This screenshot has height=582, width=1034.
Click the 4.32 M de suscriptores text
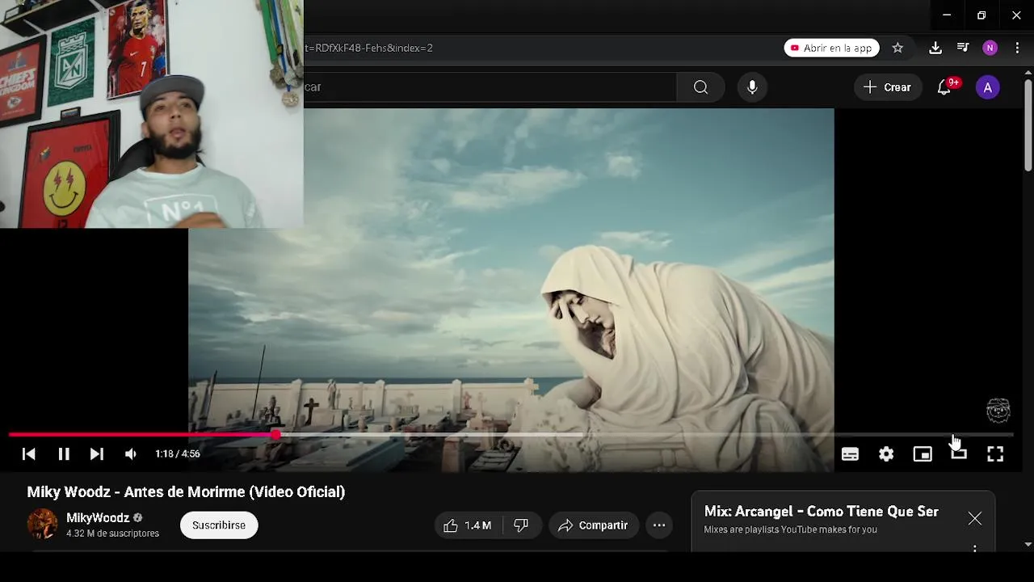pos(112,533)
